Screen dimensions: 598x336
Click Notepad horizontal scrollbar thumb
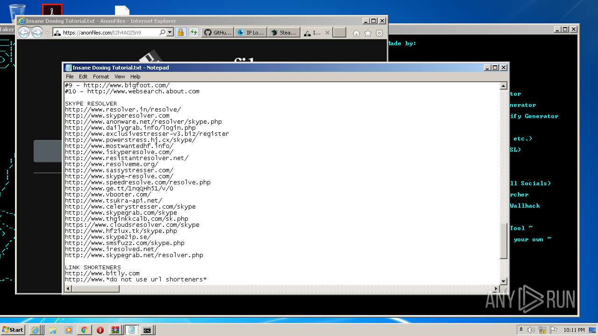(x=96, y=289)
